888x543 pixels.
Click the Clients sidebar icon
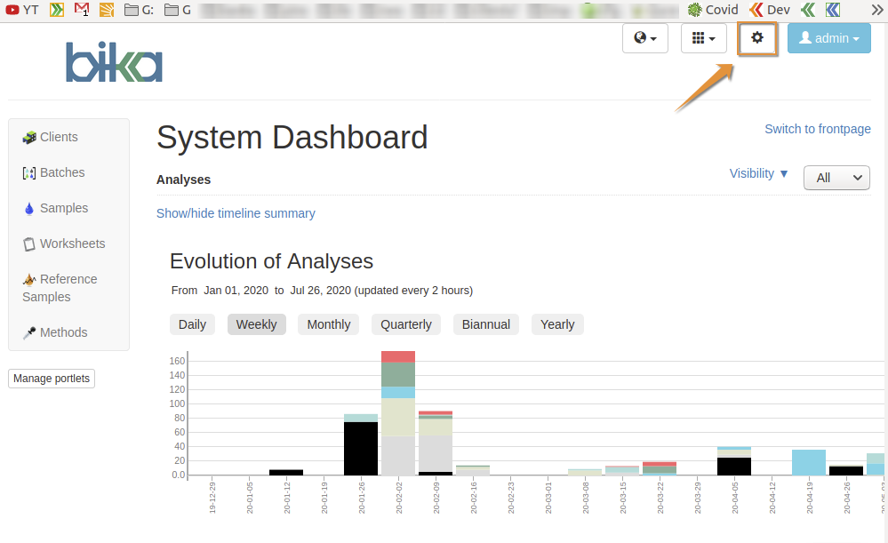pyautogui.click(x=29, y=137)
